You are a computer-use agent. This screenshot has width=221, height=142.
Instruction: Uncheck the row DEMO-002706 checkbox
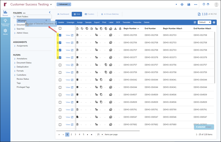point(60,43)
